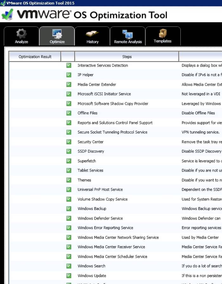Select 'Tablet Services' step text
The height and width of the screenshot is (284, 222).
click(x=90, y=171)
